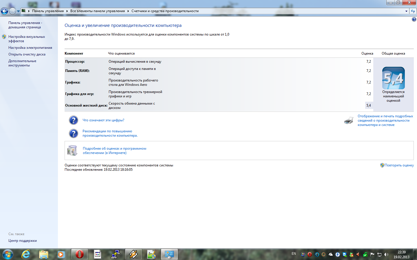Click the printer icon
The height and width of the screenshot is (260, 417).
[349, 120]
